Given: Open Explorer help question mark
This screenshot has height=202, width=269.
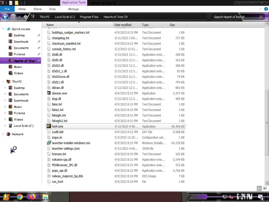Looking at the screenshot, I should (x=266, y=9).
